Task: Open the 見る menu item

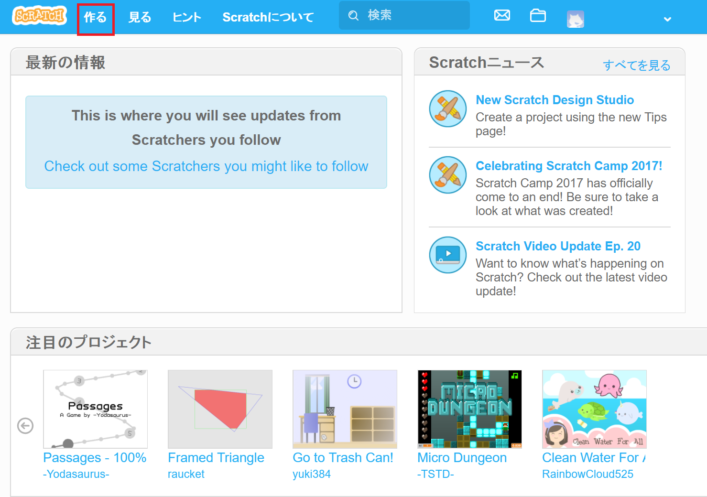Action: (140, 17)
